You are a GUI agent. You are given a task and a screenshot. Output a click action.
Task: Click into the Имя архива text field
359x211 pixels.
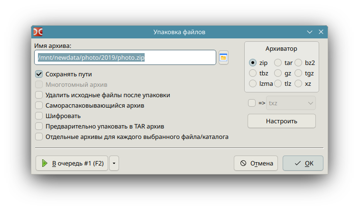(x=125, y=57)
